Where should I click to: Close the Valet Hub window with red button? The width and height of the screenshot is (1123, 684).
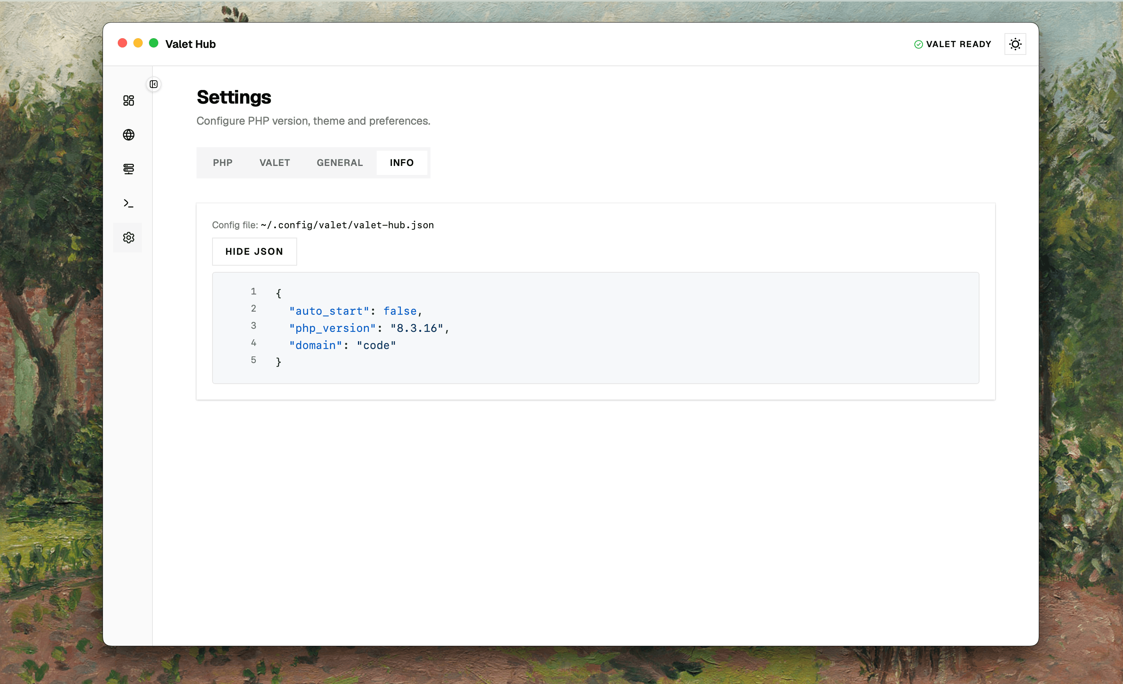pyautogui.click(x=122, y=43)
